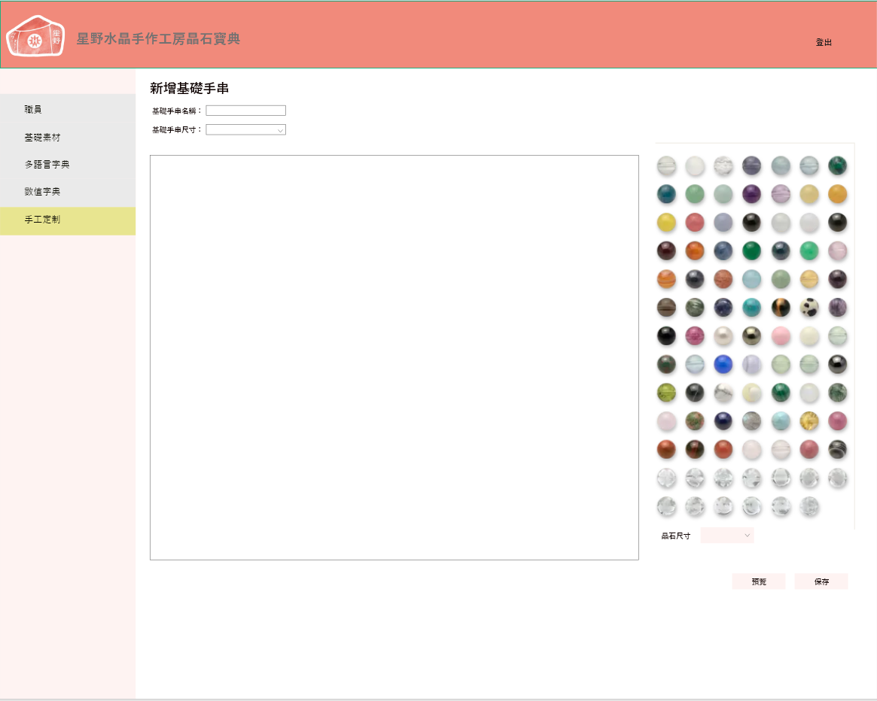Choose the black and gray banded agate bead
Viewport: 877px width, 701px height.
click(x=837, y=450)
